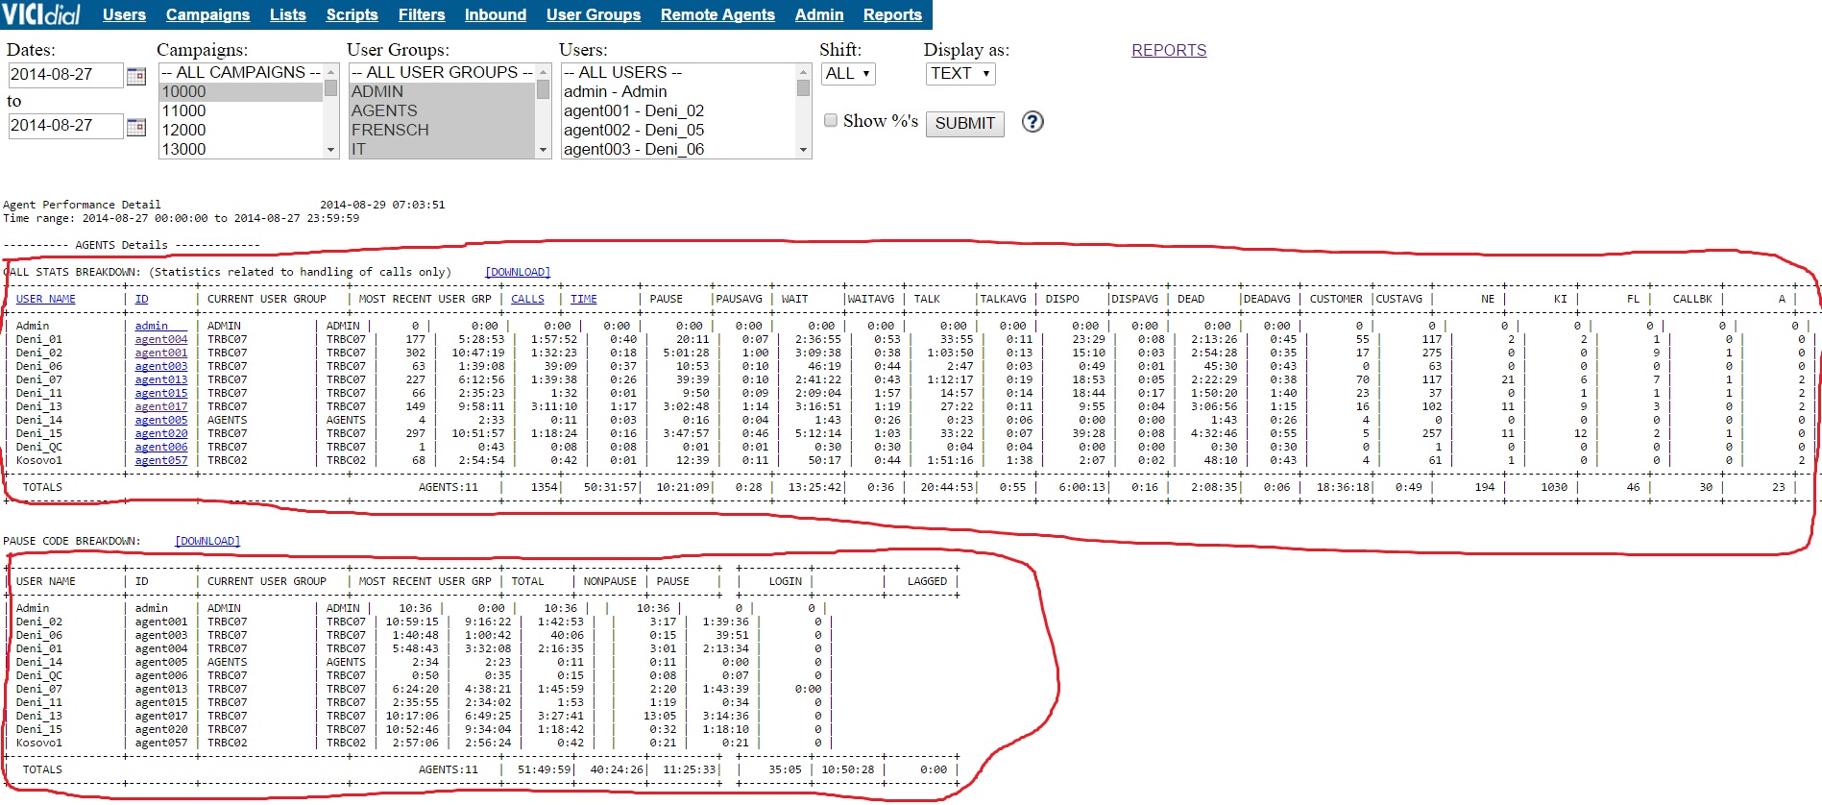
Task: Open the Inbound menu
Action: tap(496, 14)
